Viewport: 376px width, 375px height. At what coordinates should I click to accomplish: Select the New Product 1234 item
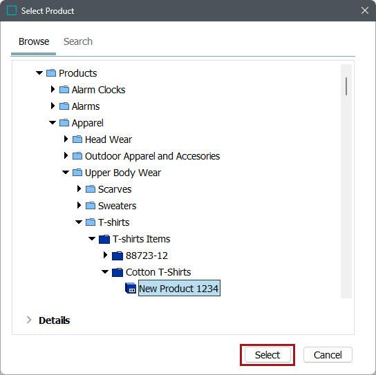coord(179,288)
